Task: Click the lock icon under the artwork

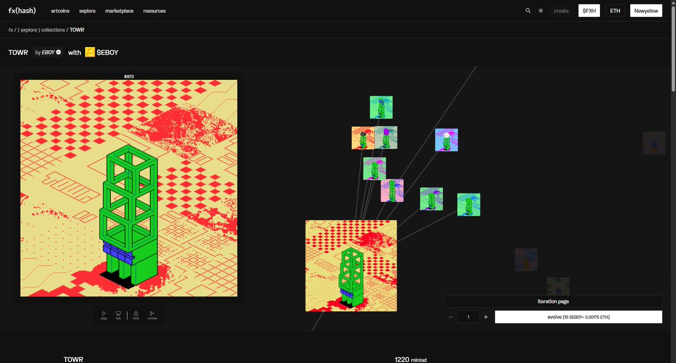Action: point(136,315)
